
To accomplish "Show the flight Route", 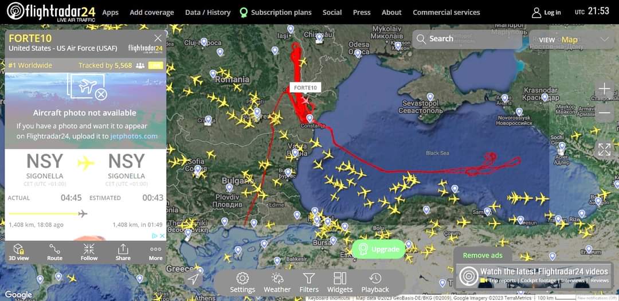I will [54, 252].
